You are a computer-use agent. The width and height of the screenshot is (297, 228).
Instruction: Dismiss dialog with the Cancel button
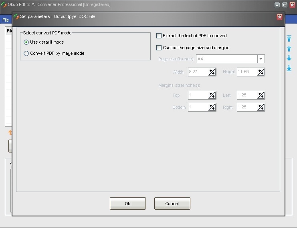click(x=172, y=204)
